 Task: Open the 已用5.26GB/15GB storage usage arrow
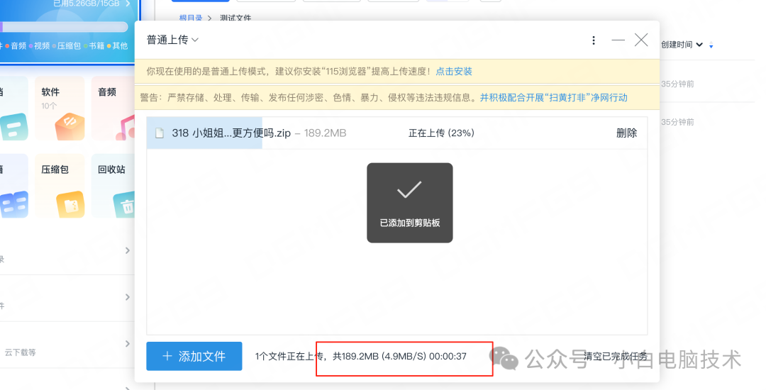pyautogui.click(x=128, y=4)
